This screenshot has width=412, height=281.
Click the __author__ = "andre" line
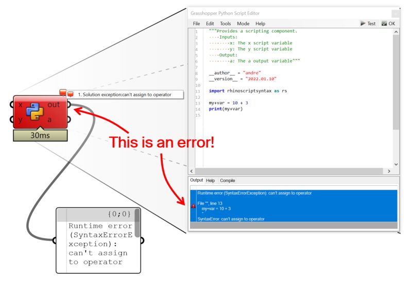click(235, 73)
